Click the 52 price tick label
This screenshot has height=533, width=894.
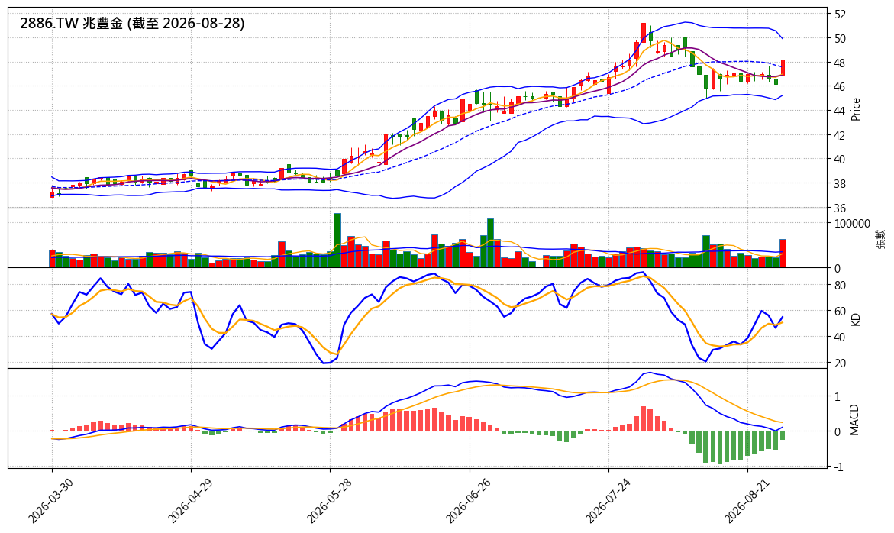point(840,15)
